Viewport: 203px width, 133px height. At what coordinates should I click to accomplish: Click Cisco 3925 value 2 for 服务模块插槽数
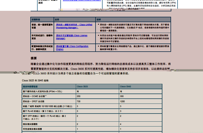click(x=77, y=124)
